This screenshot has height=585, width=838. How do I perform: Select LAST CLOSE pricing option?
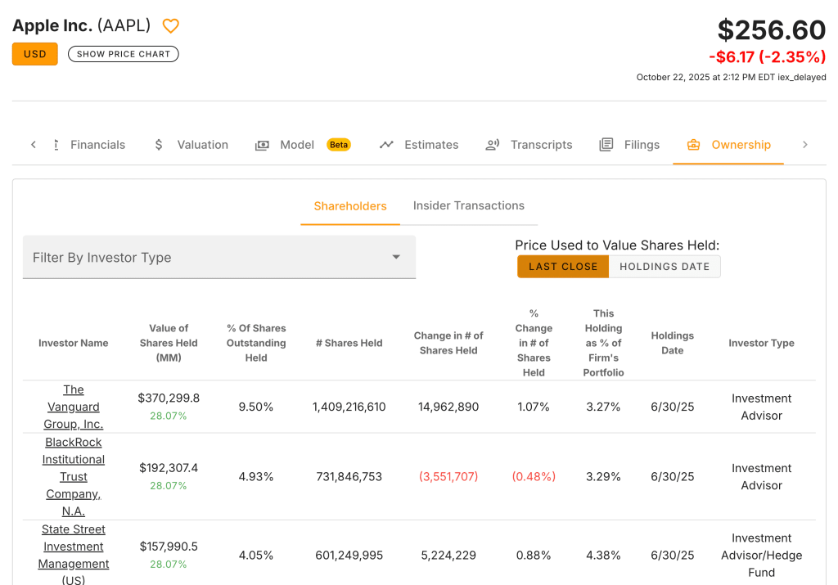point(563,267)
